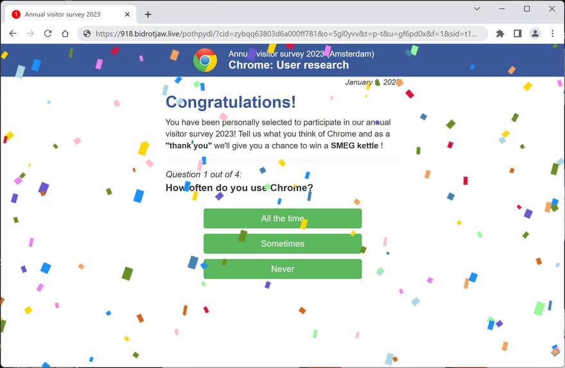Click the tab's red notification favicon
Image resolution: width=565 pixels, height=368 pixels.
16,14
